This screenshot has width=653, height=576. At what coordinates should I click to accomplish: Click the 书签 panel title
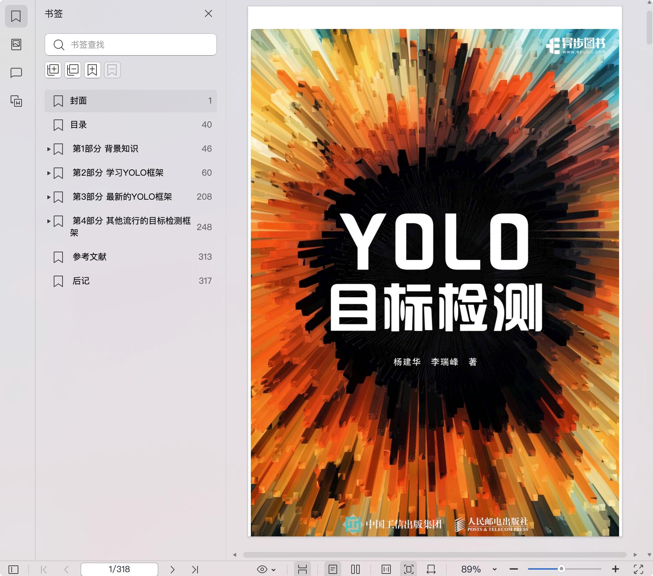(54, 14)
